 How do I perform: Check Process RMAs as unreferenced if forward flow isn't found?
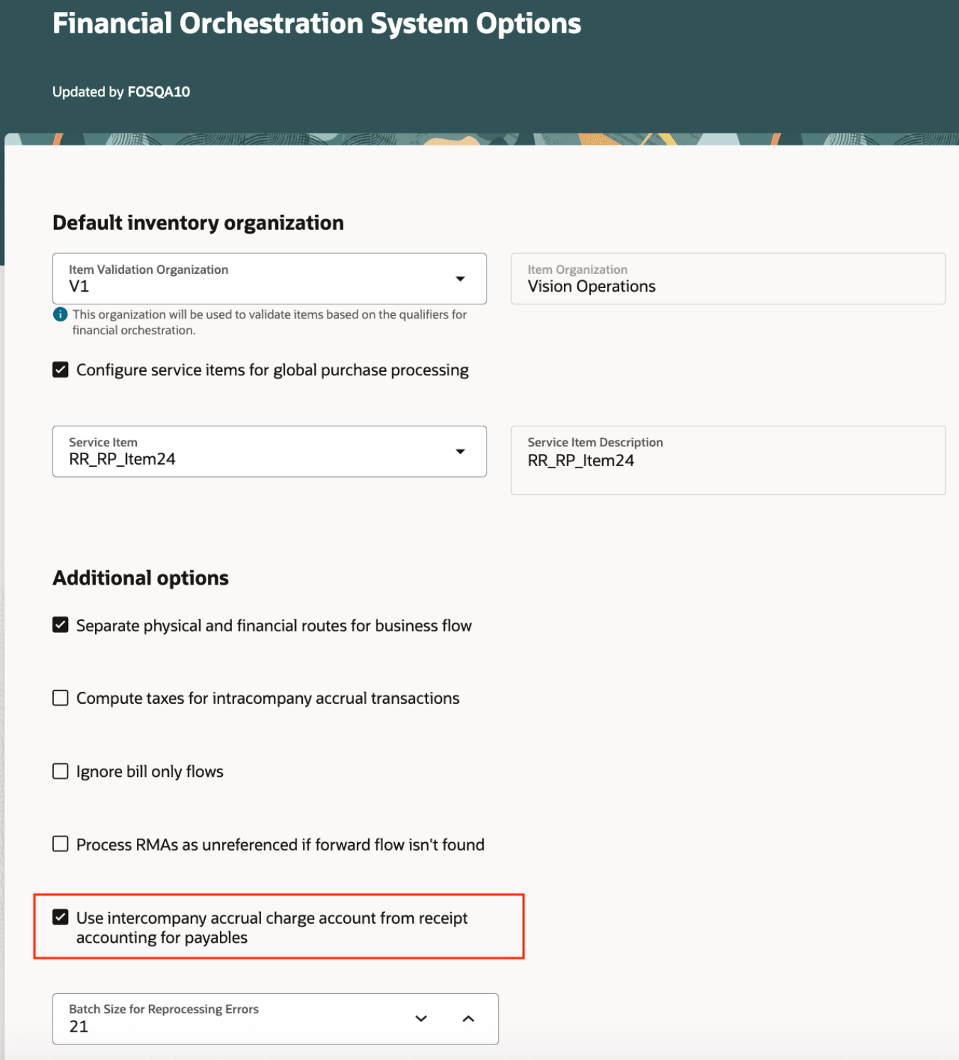pos(60,844)
